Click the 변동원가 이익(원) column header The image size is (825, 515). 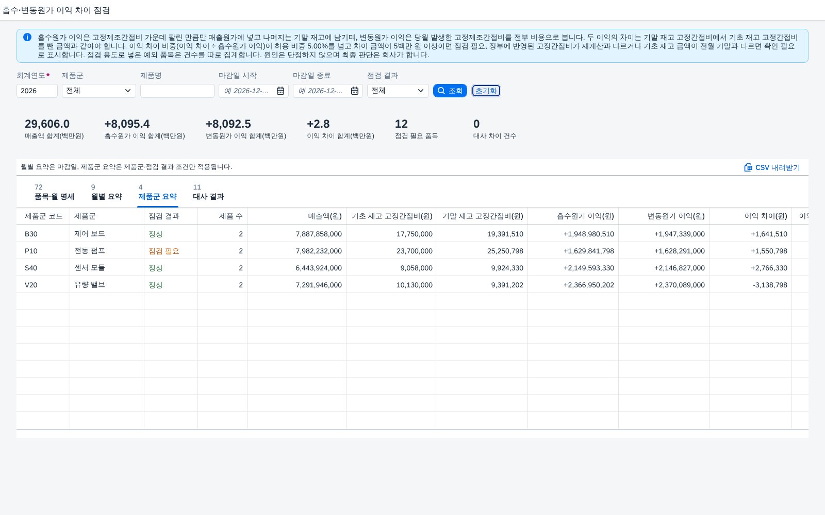click(664, 216)
